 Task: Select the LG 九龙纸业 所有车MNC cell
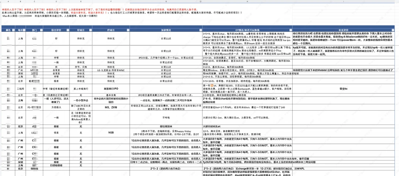tap(111, 70)
